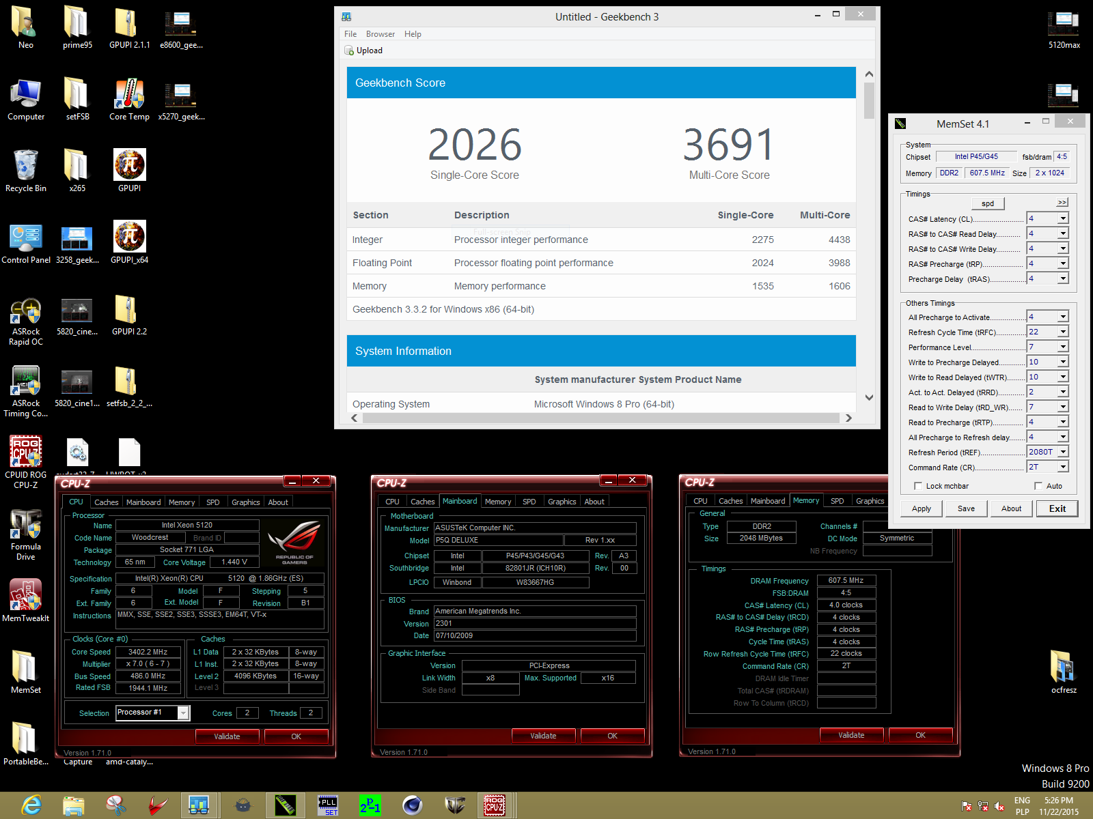This screenshot has height=819, width=1093.
Task: Click the Geekbench vertical scrollbar thumb
Action: click(x=869, y=100)
